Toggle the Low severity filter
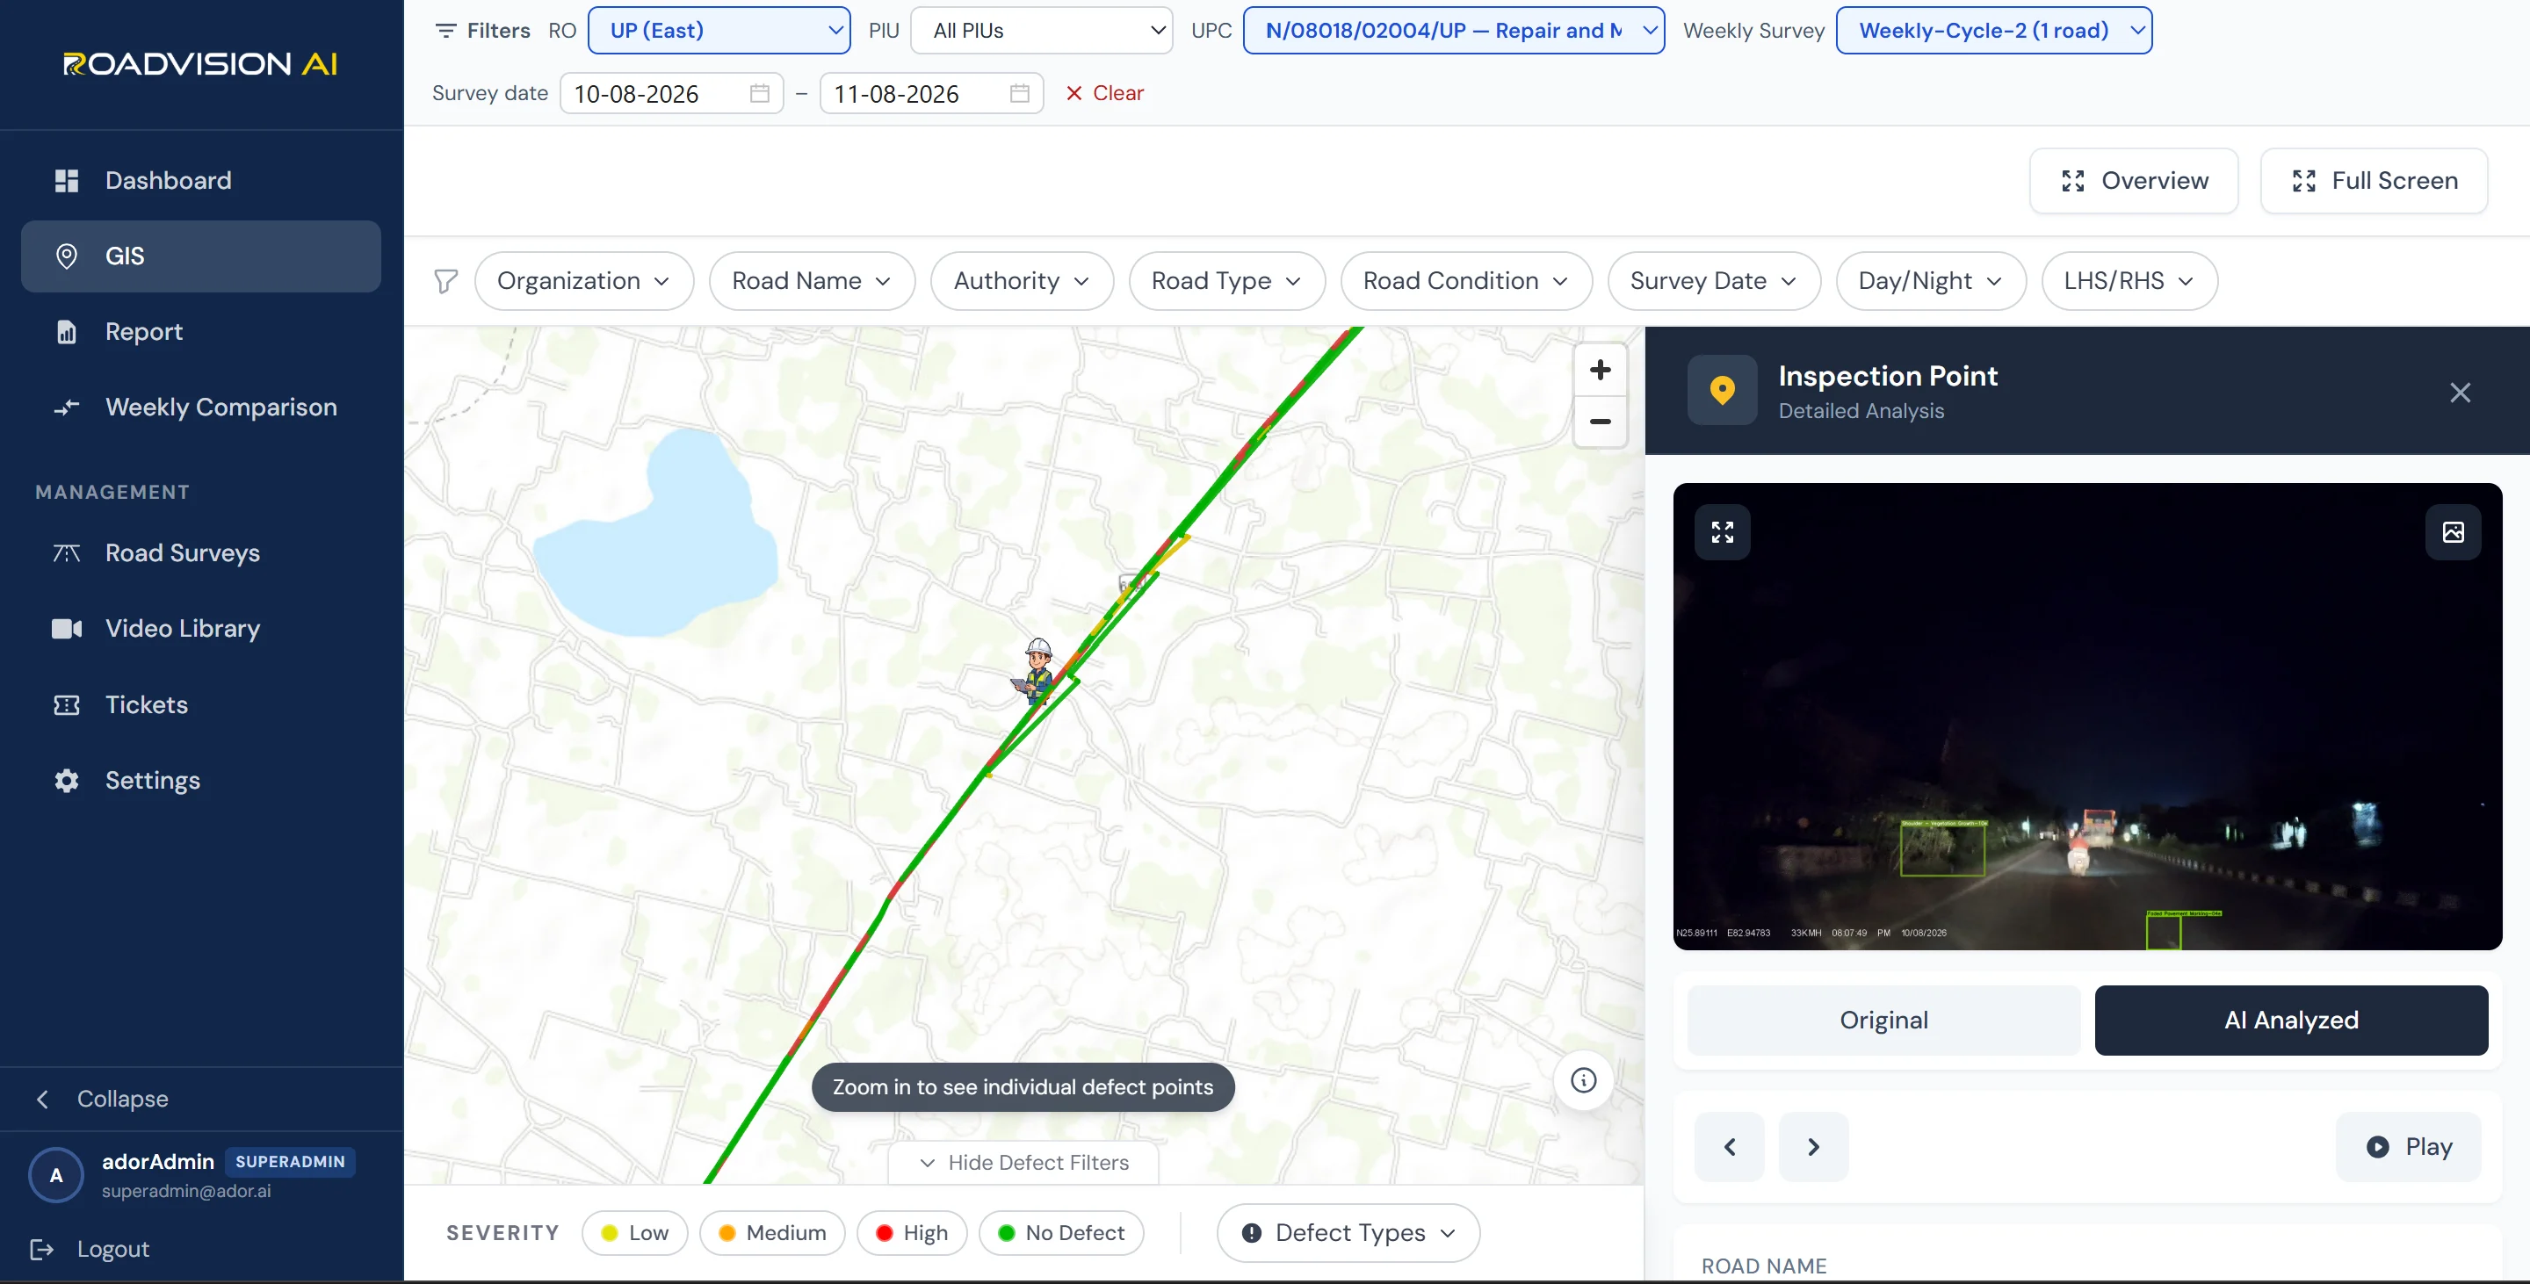The height and width of the screenshot is (1284, 2530). click(x=634, y=1233)
